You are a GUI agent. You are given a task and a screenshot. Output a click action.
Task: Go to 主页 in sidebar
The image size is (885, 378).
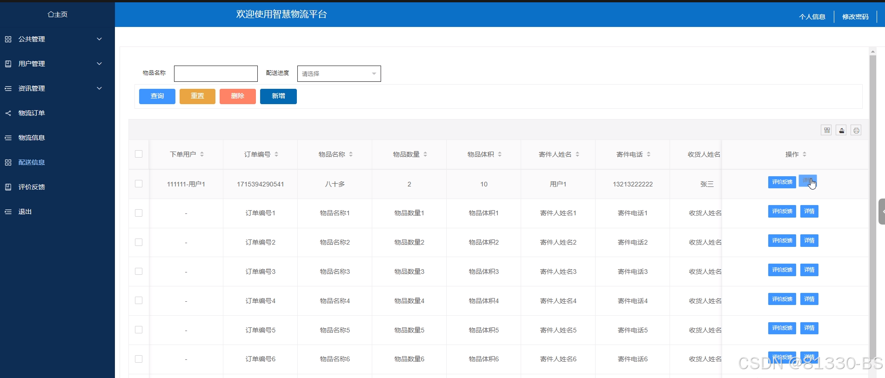(57, 14)
